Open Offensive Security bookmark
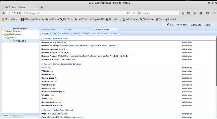The width and height of the screenshot is (217, 119). pos(33,19)
